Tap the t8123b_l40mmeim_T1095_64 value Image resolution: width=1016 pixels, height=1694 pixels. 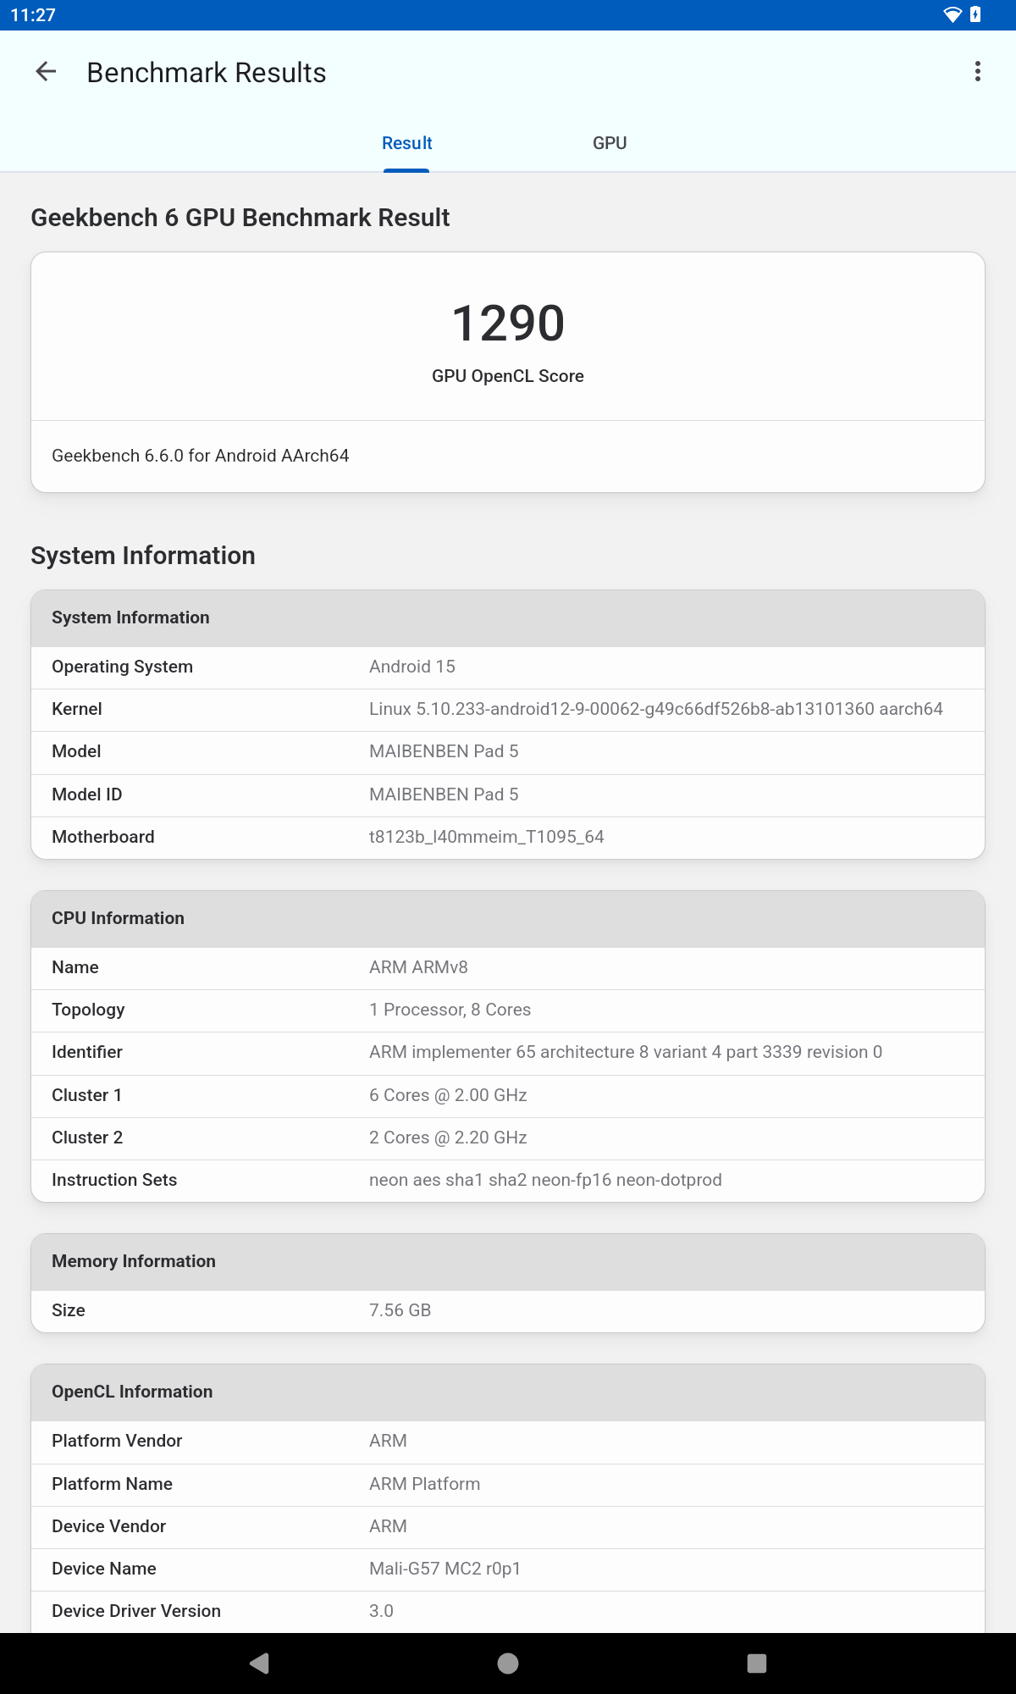487,837
